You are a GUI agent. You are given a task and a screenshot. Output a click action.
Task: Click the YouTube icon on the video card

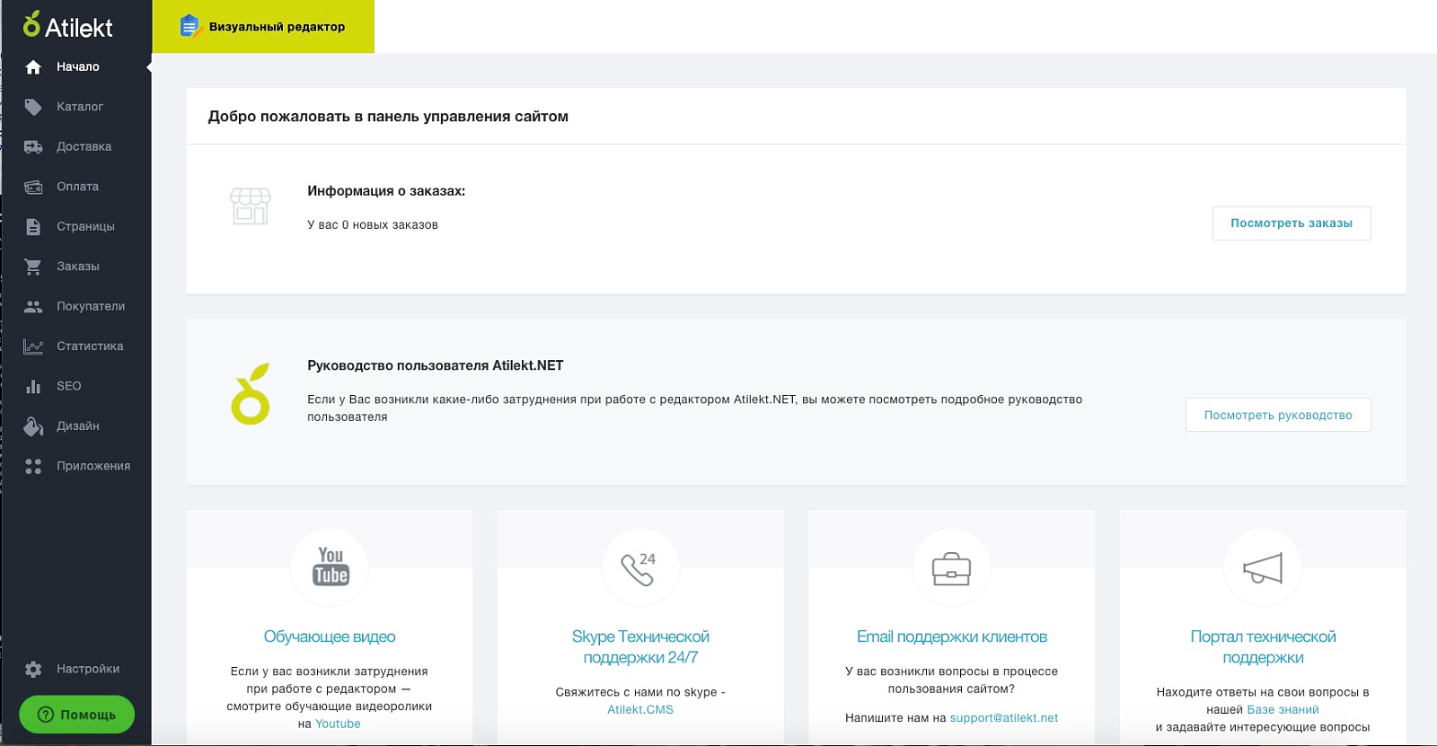click(331, 566)
